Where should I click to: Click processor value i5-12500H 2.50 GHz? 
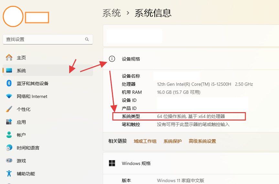(205, 84)
